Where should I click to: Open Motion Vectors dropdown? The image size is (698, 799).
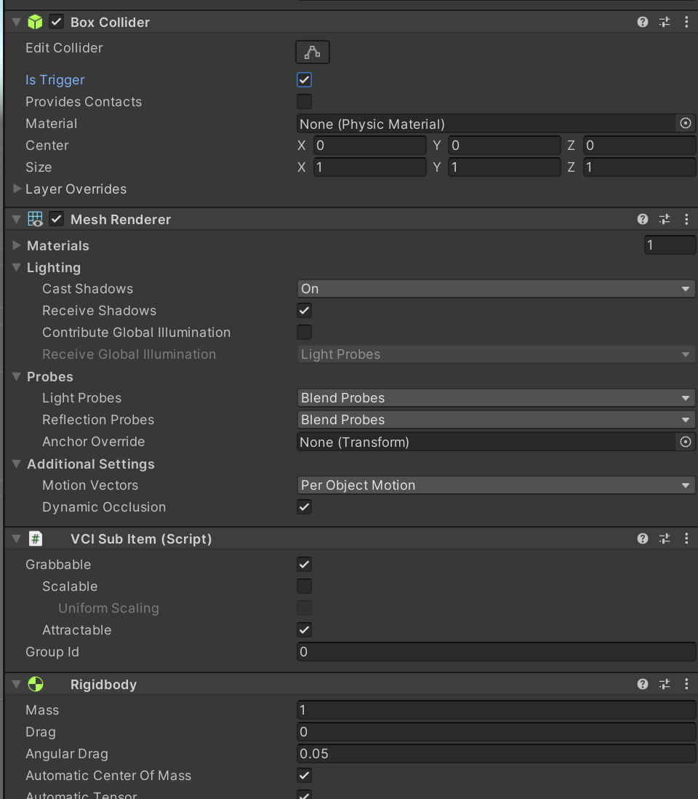(x=496, y=485)
